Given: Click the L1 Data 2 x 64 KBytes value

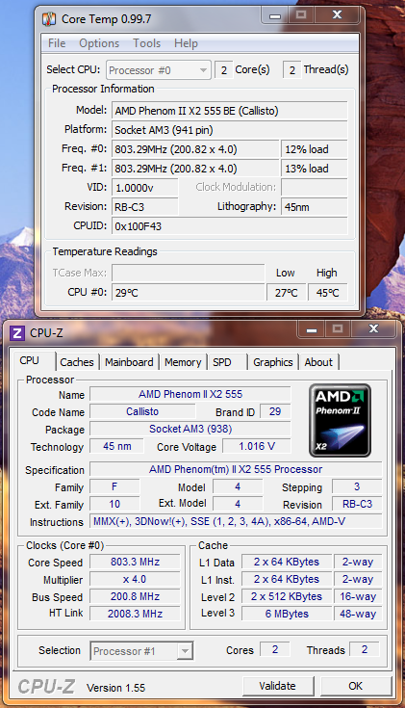Looking at the screenshot, I should point(287,562).
